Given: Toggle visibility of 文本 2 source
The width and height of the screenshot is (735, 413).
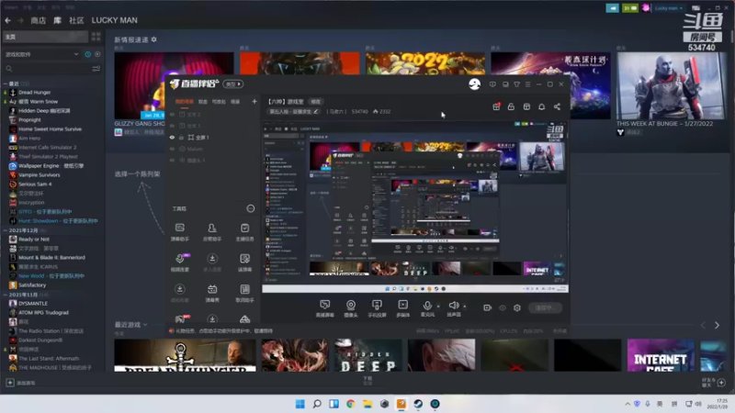Looking at the screenshot, I should click(172, 114).
